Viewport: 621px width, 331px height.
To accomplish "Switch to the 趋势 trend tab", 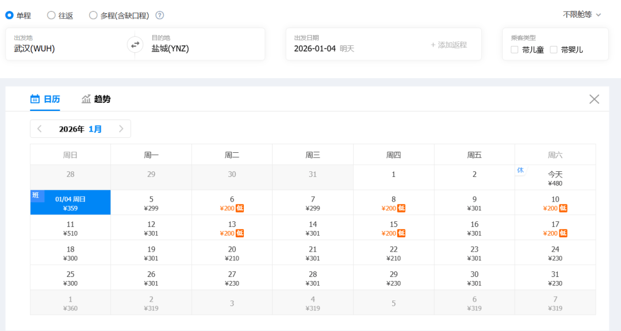I will click(96, 99).
